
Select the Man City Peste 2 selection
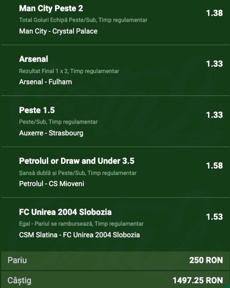point(51,9)
